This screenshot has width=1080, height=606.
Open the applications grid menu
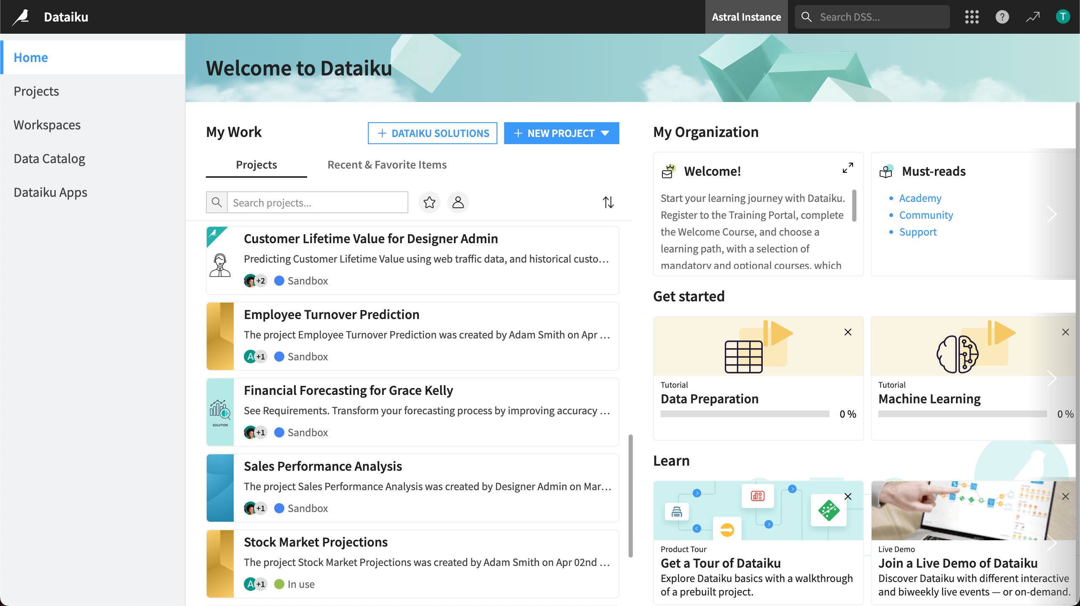tap(972, 17)
